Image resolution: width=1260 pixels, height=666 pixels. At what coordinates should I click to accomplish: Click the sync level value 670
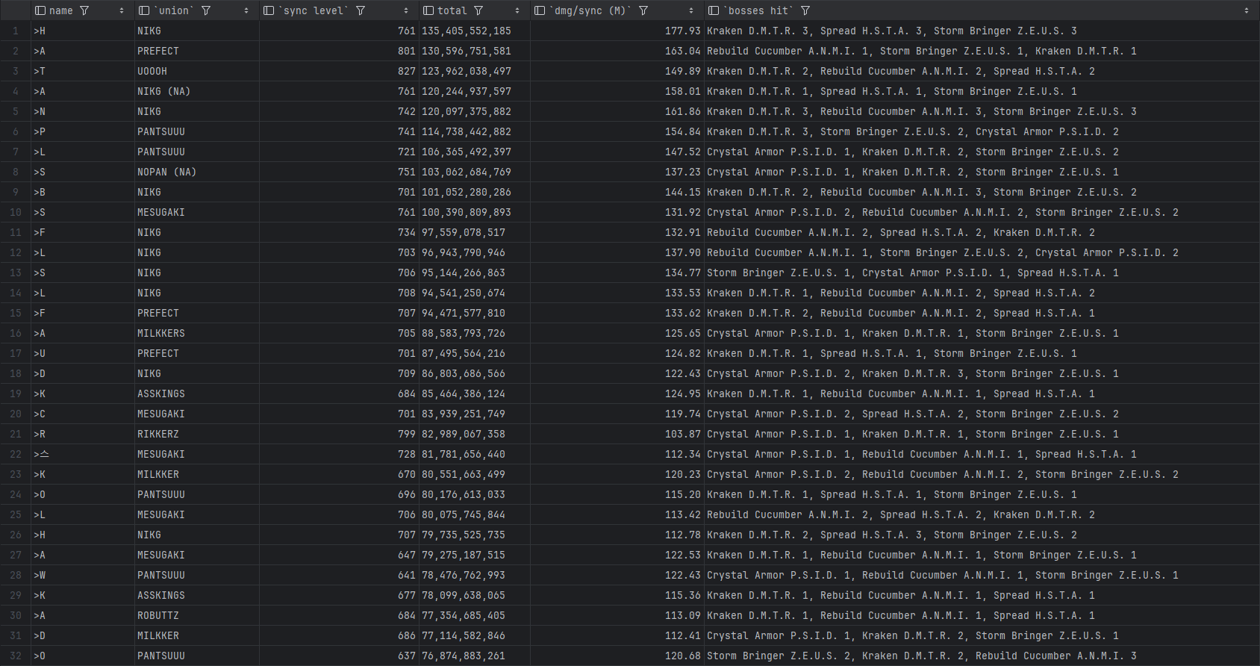coord(407,474)
